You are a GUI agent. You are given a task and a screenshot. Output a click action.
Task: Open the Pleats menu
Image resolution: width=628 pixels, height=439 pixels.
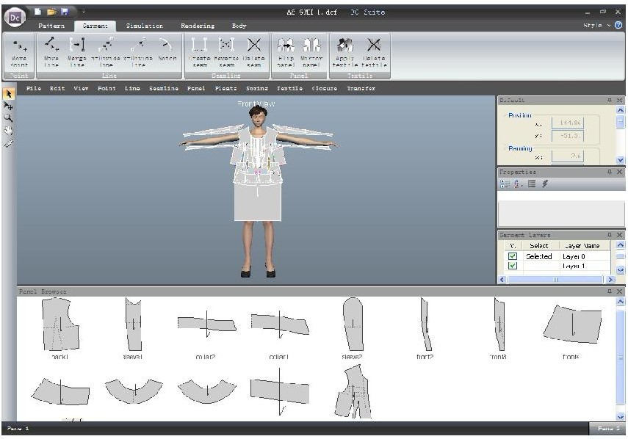[225, 89]
